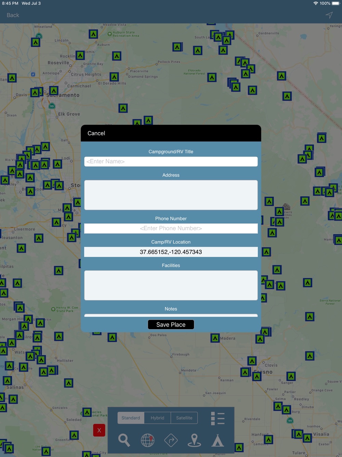Tap campground marker near Lodi
This screenshot has width=342, height=457.
57,164
